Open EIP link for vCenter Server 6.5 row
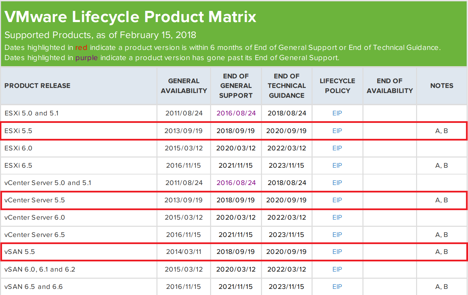The width and height of the screenshot is (468, 295). [337, 235]
